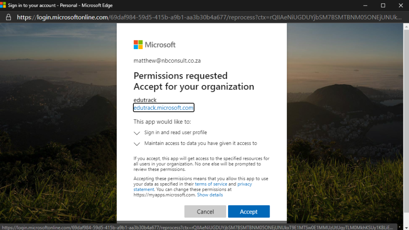Click the Microsoft four-square logo
Image resolution: width=409 pixels, height=230 pixels.
point(138,45)
